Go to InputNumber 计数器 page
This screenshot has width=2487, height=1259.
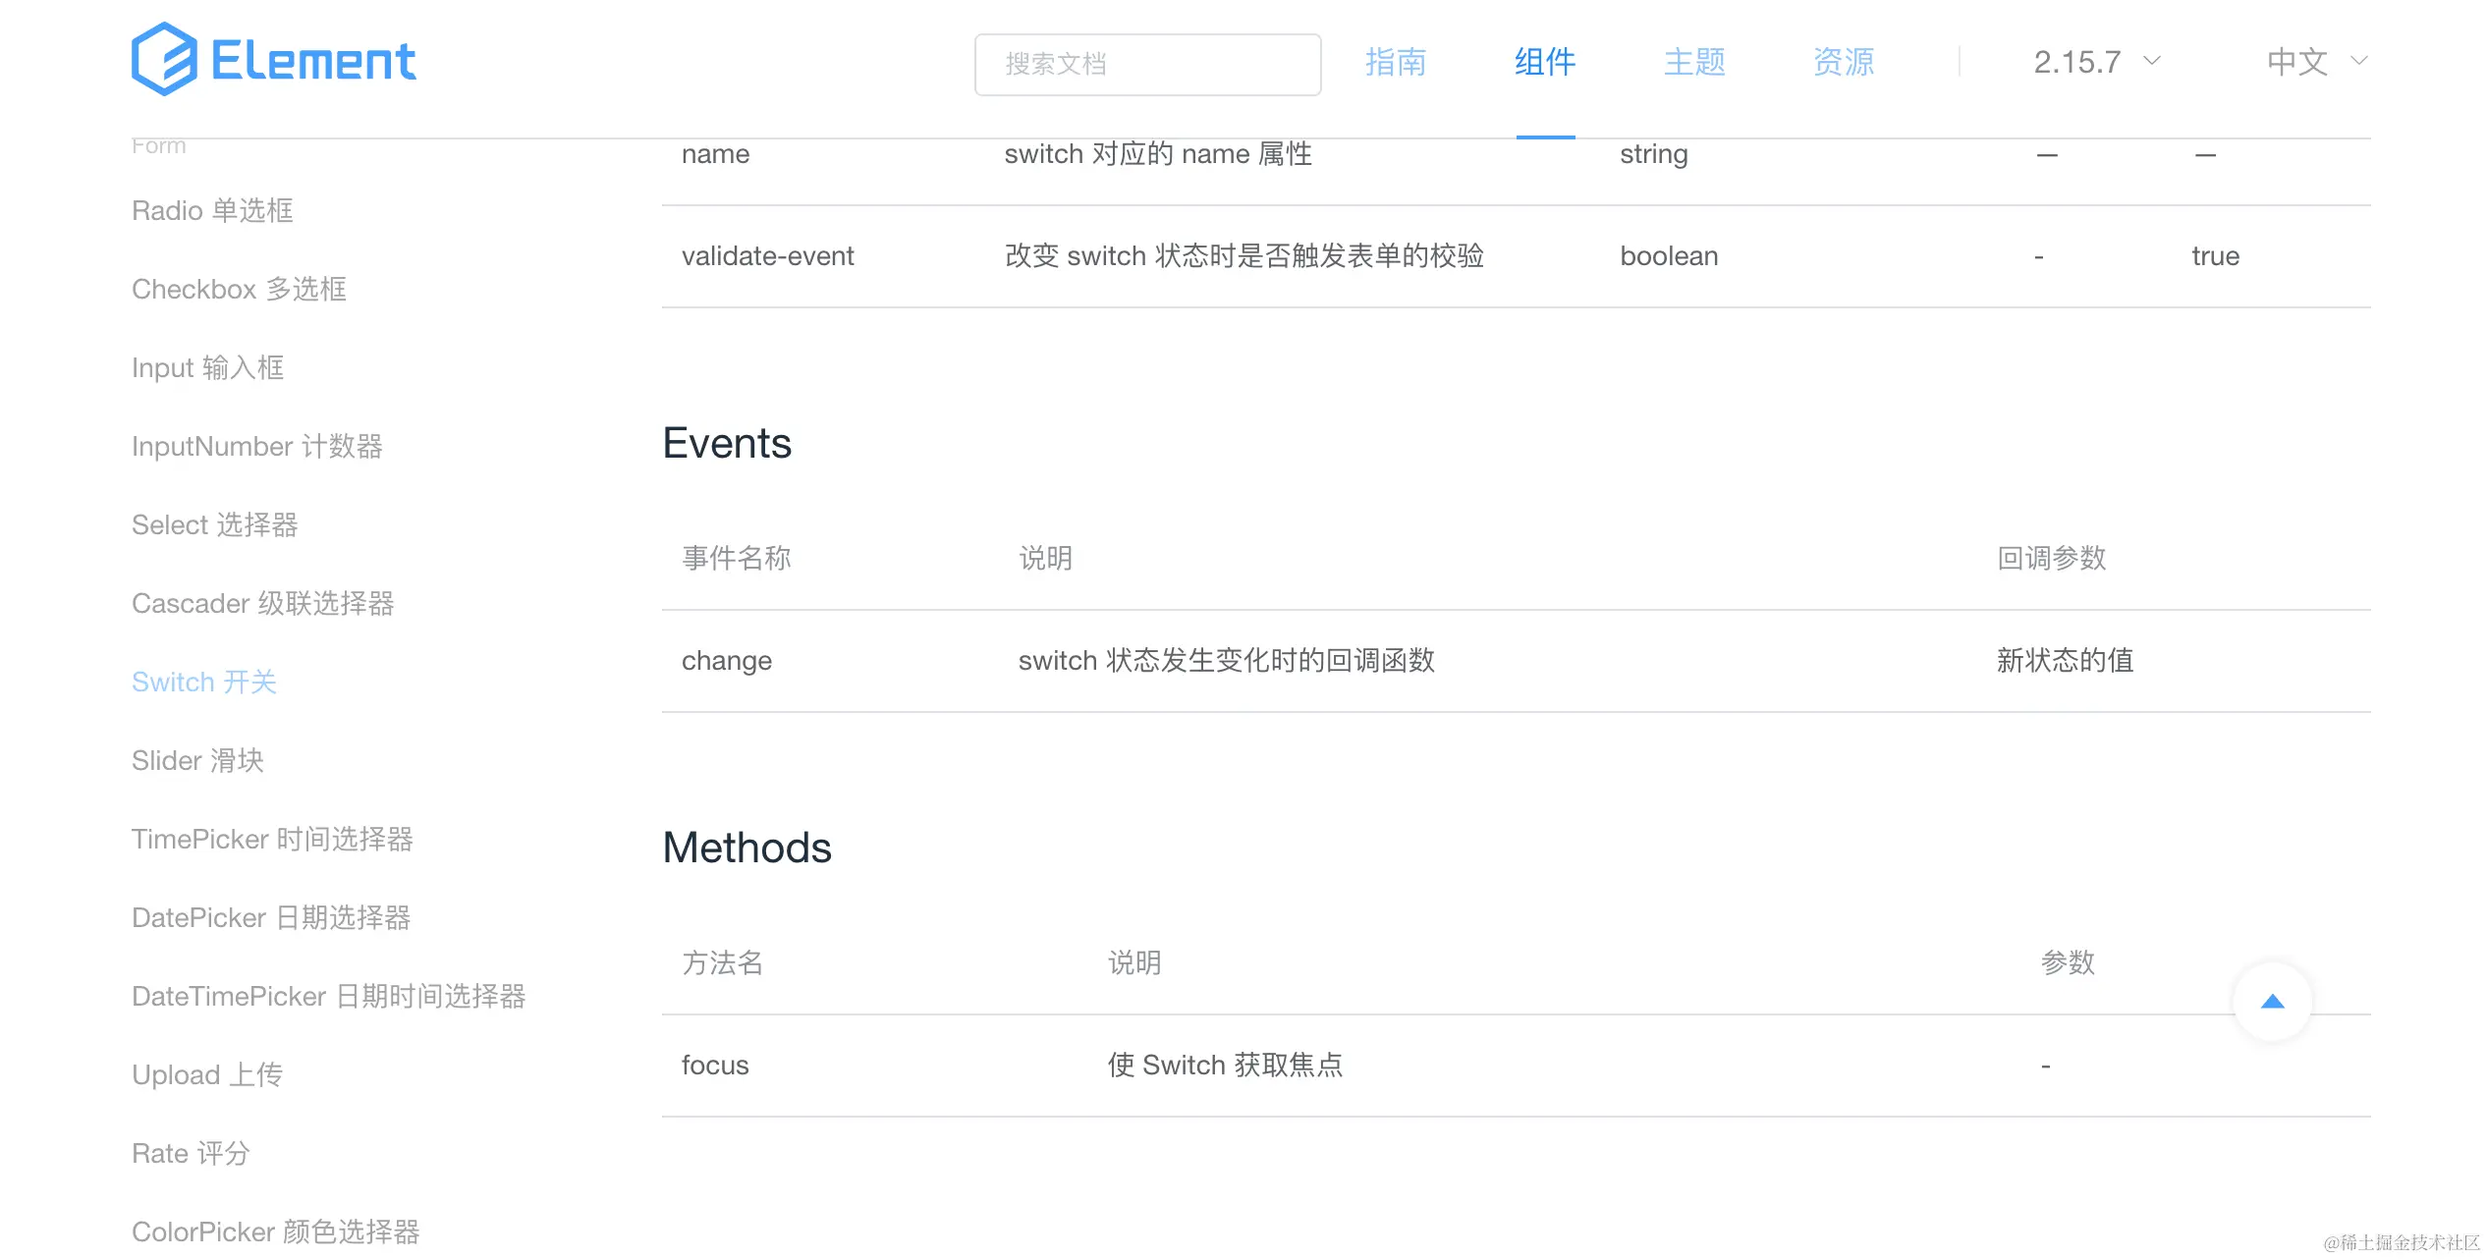[x=256, y=446]
